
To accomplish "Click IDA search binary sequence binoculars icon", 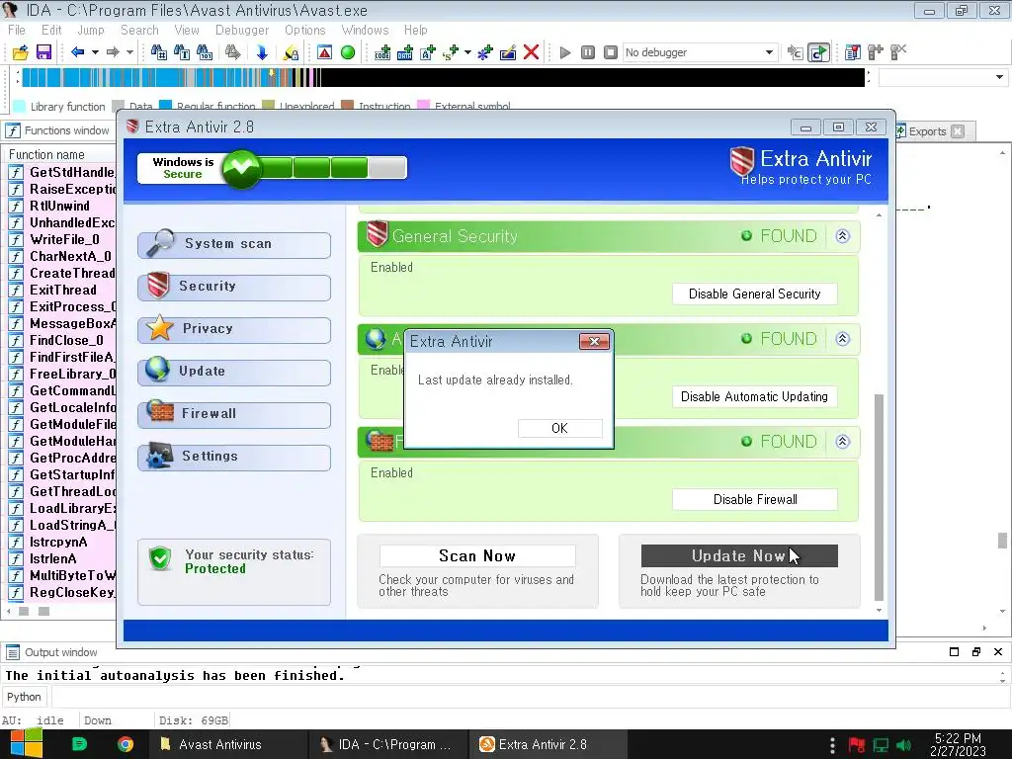I will tap(205, 52).
